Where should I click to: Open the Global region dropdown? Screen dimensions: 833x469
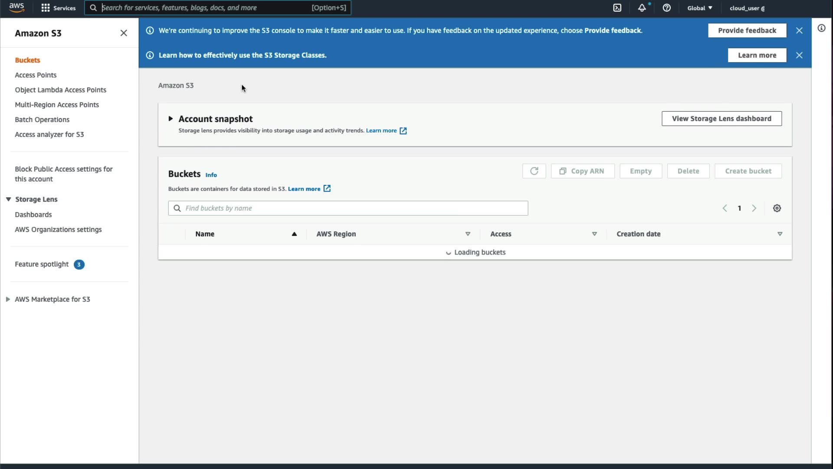click(699, 8)
